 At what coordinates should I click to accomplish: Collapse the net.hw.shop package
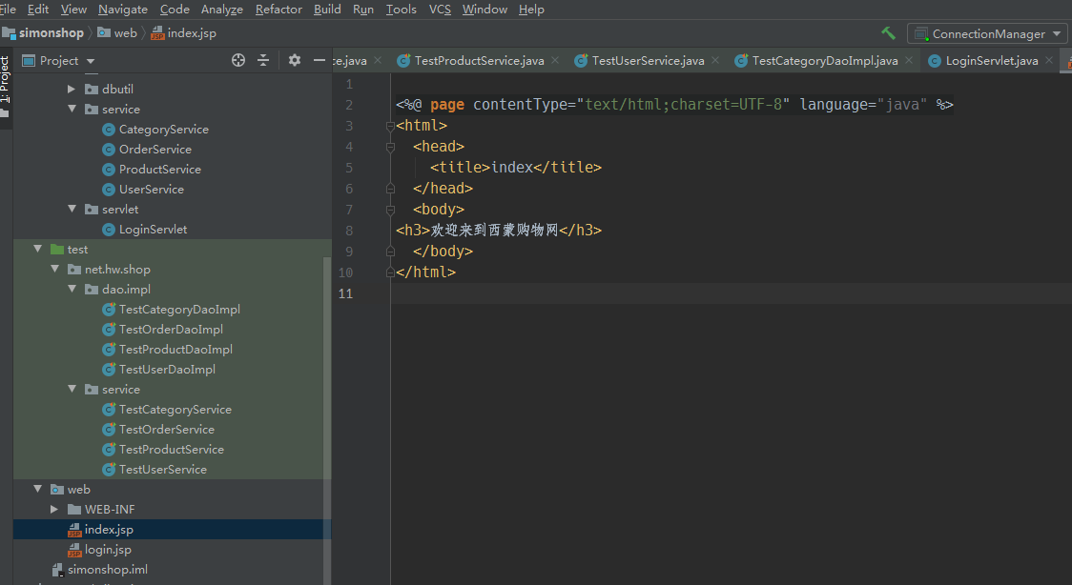coord(54,269)
